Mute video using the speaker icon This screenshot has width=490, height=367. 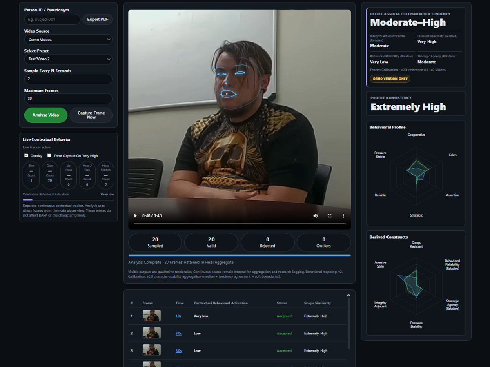pos(316,216)
